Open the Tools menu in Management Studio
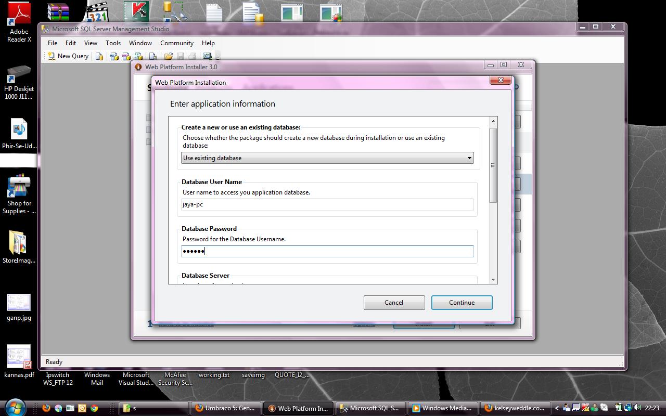The image size is (666, 416). pyautogui.click(x=113, y=43)
